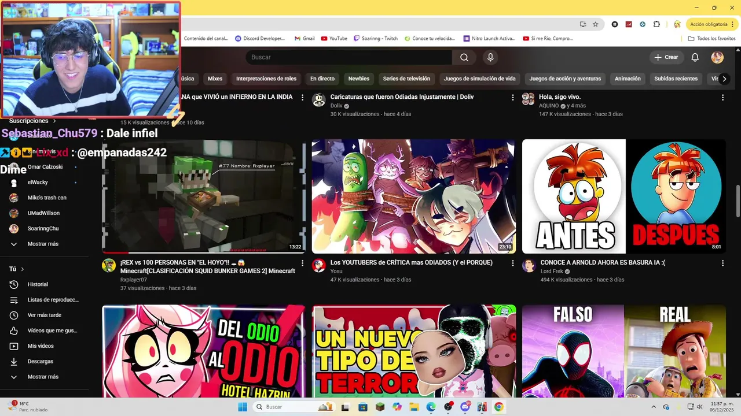This screenshot has width=741, height=416.
Task: Open Todos los favoritos folder
Action: point(711,39)
